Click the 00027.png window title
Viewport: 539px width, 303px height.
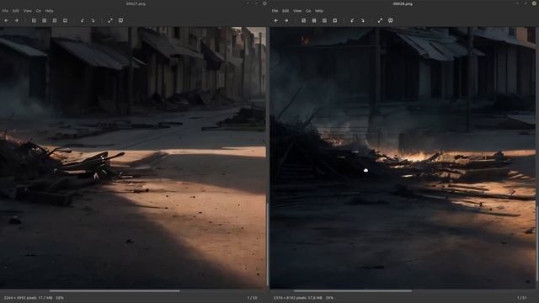[x=136, y=3]
